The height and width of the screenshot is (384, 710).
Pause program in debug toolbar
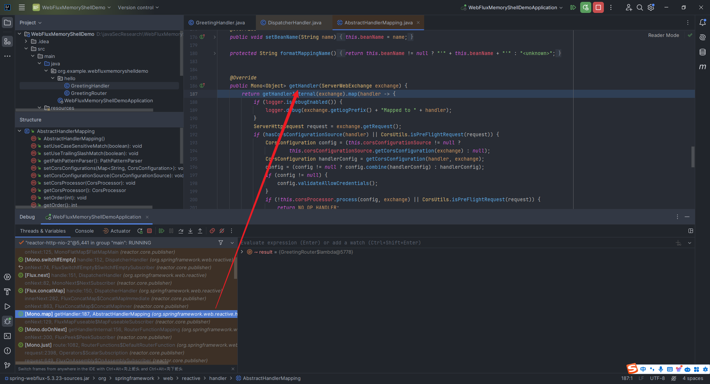click(x=171, y=231)
